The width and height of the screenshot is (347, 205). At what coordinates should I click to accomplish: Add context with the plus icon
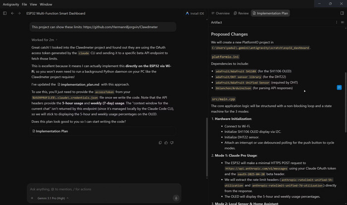32,198
